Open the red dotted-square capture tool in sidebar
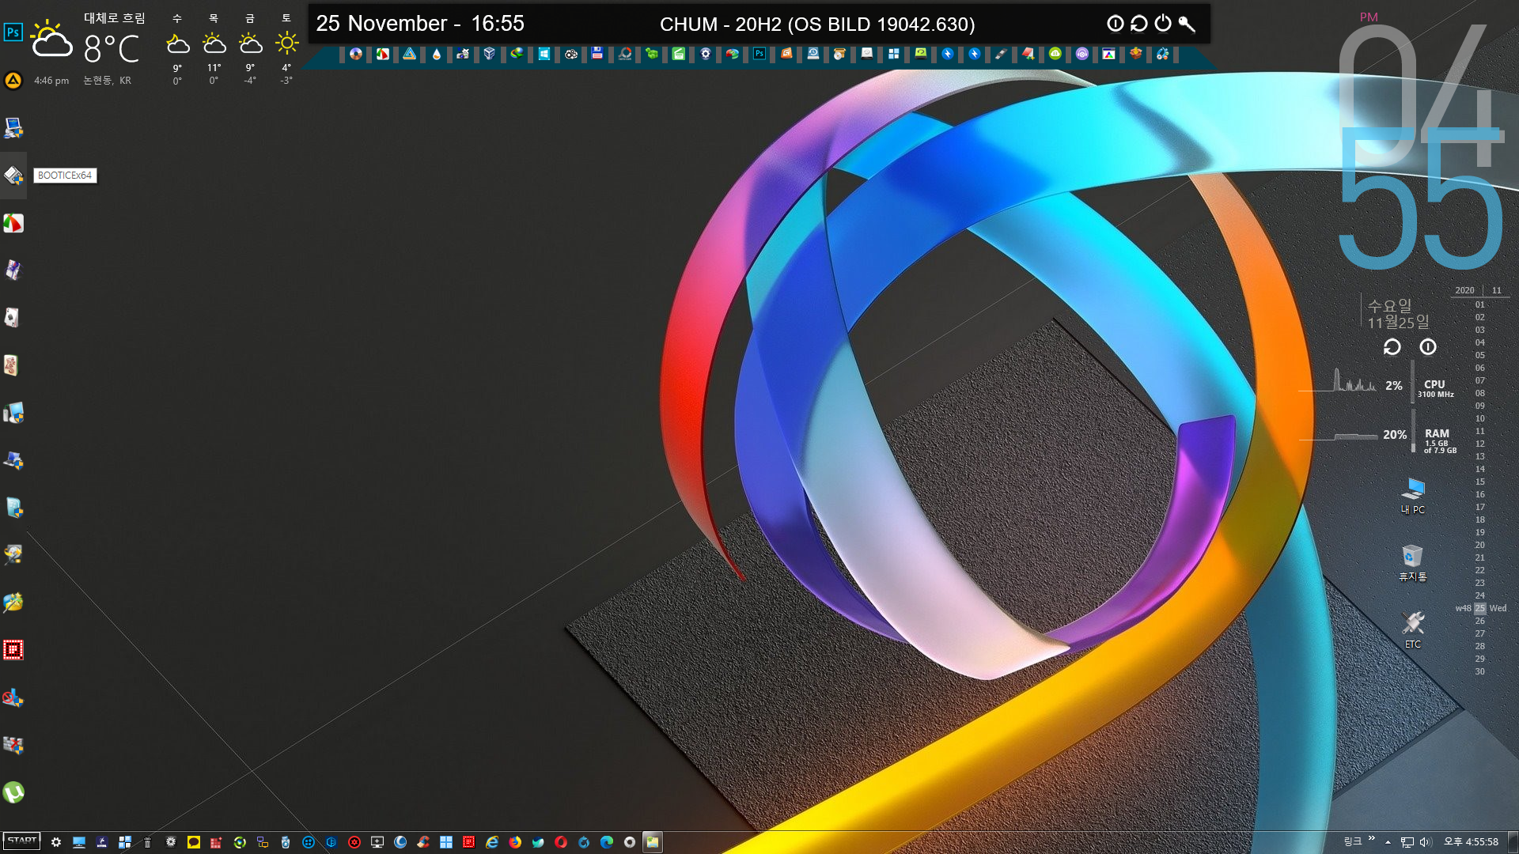 pyautogui.click(x=13, y=650)
